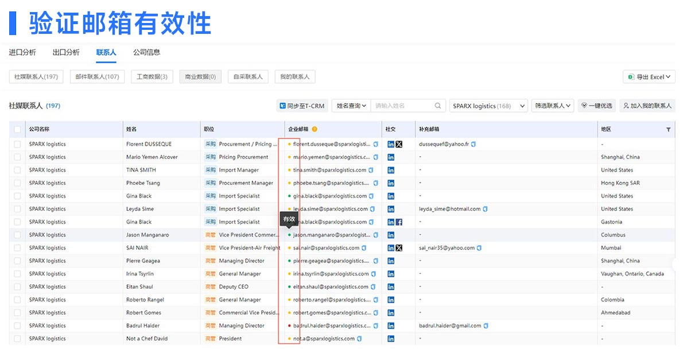Expand the 筛选联系人 filter dropdown
This screenshot has height=353, width=683.
552,106
